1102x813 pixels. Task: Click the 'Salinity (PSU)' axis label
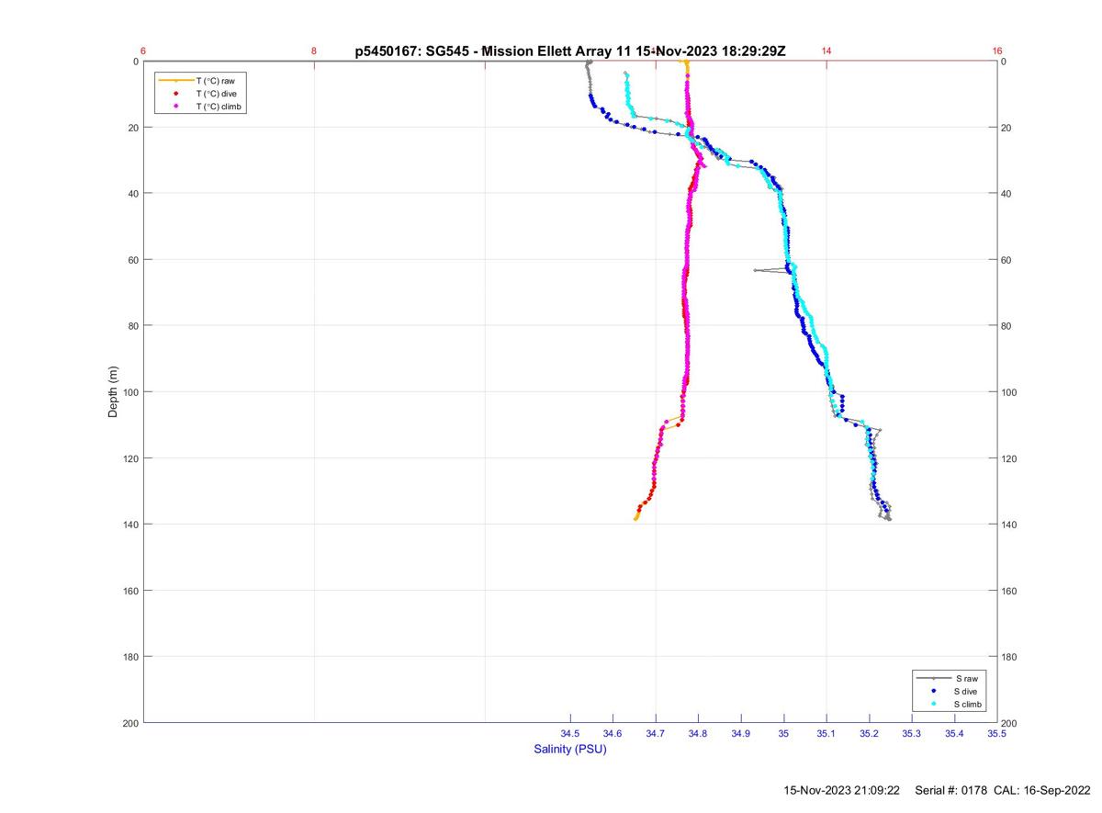(x=570, y=750)
